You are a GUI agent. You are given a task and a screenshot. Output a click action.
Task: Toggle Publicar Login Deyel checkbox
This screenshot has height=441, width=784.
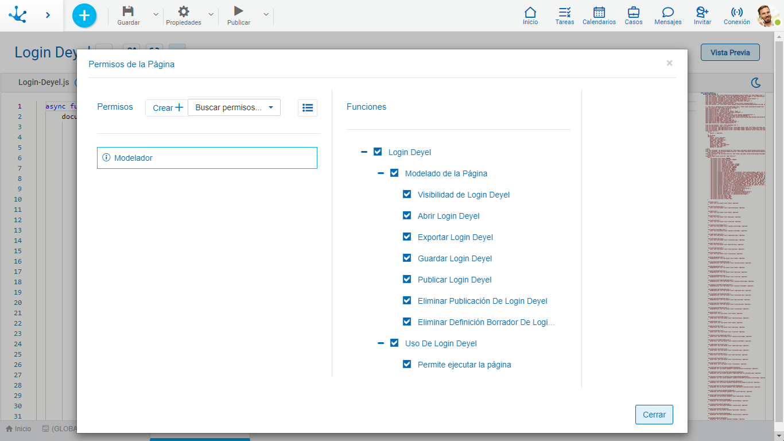coord(407,279)
